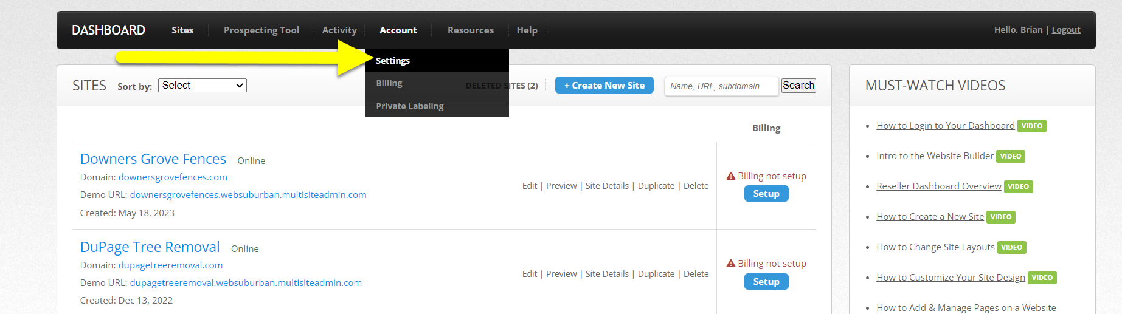The image size is (1122, 314).
Task: Open How to Change Site Layouts video
Action: [x=935, y=247]
